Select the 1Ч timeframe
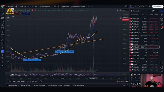 [25, 6]
